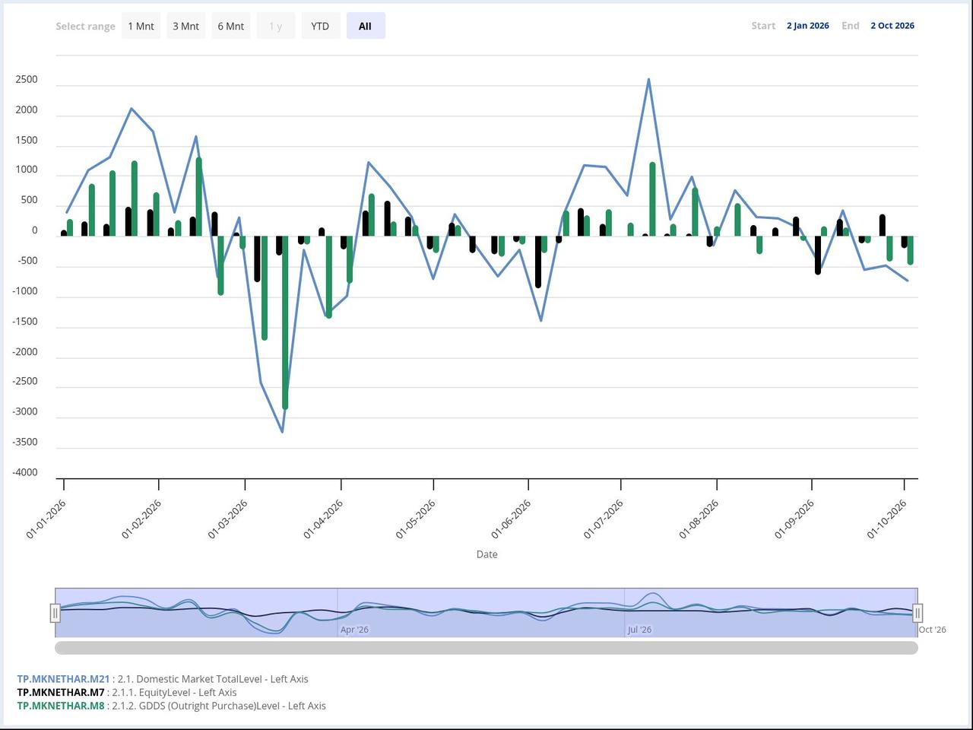Screen dimensions: 973x730
Task: Edit the End date 2 Oct 2026
Action: click(892, 26)
